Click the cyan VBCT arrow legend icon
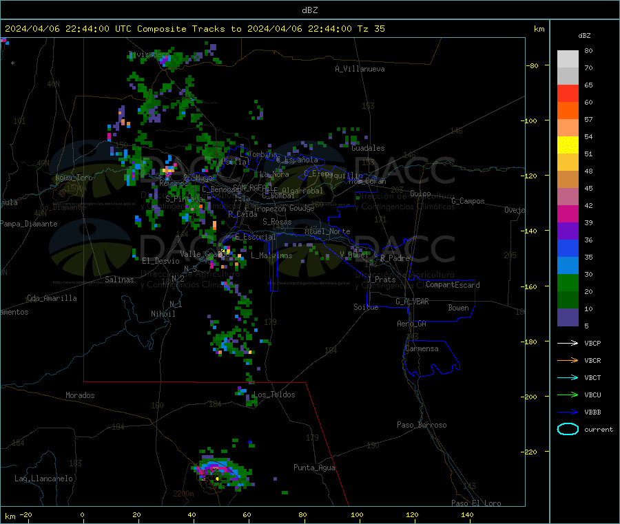Screen dimensions: 620x524 click(568, 377)
